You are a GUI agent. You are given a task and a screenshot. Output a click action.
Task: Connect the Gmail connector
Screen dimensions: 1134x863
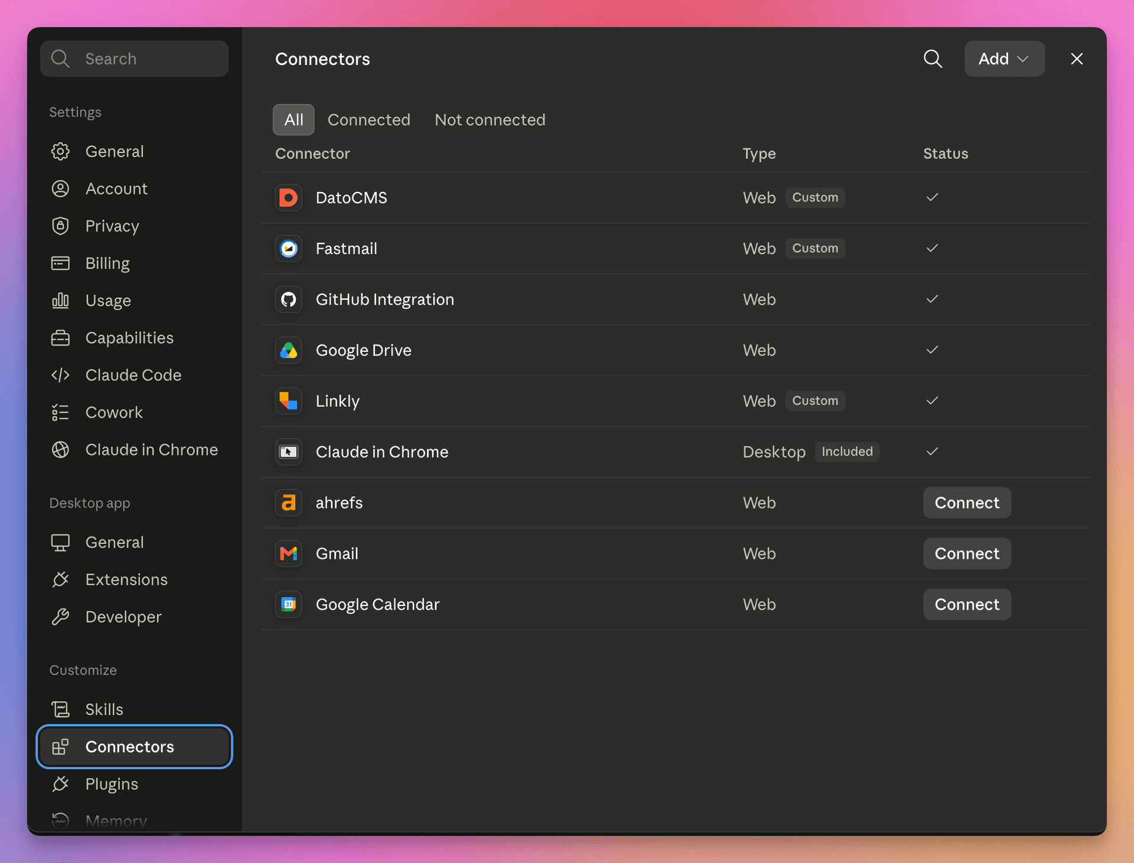pyautogui.click(x=967, y=553)
